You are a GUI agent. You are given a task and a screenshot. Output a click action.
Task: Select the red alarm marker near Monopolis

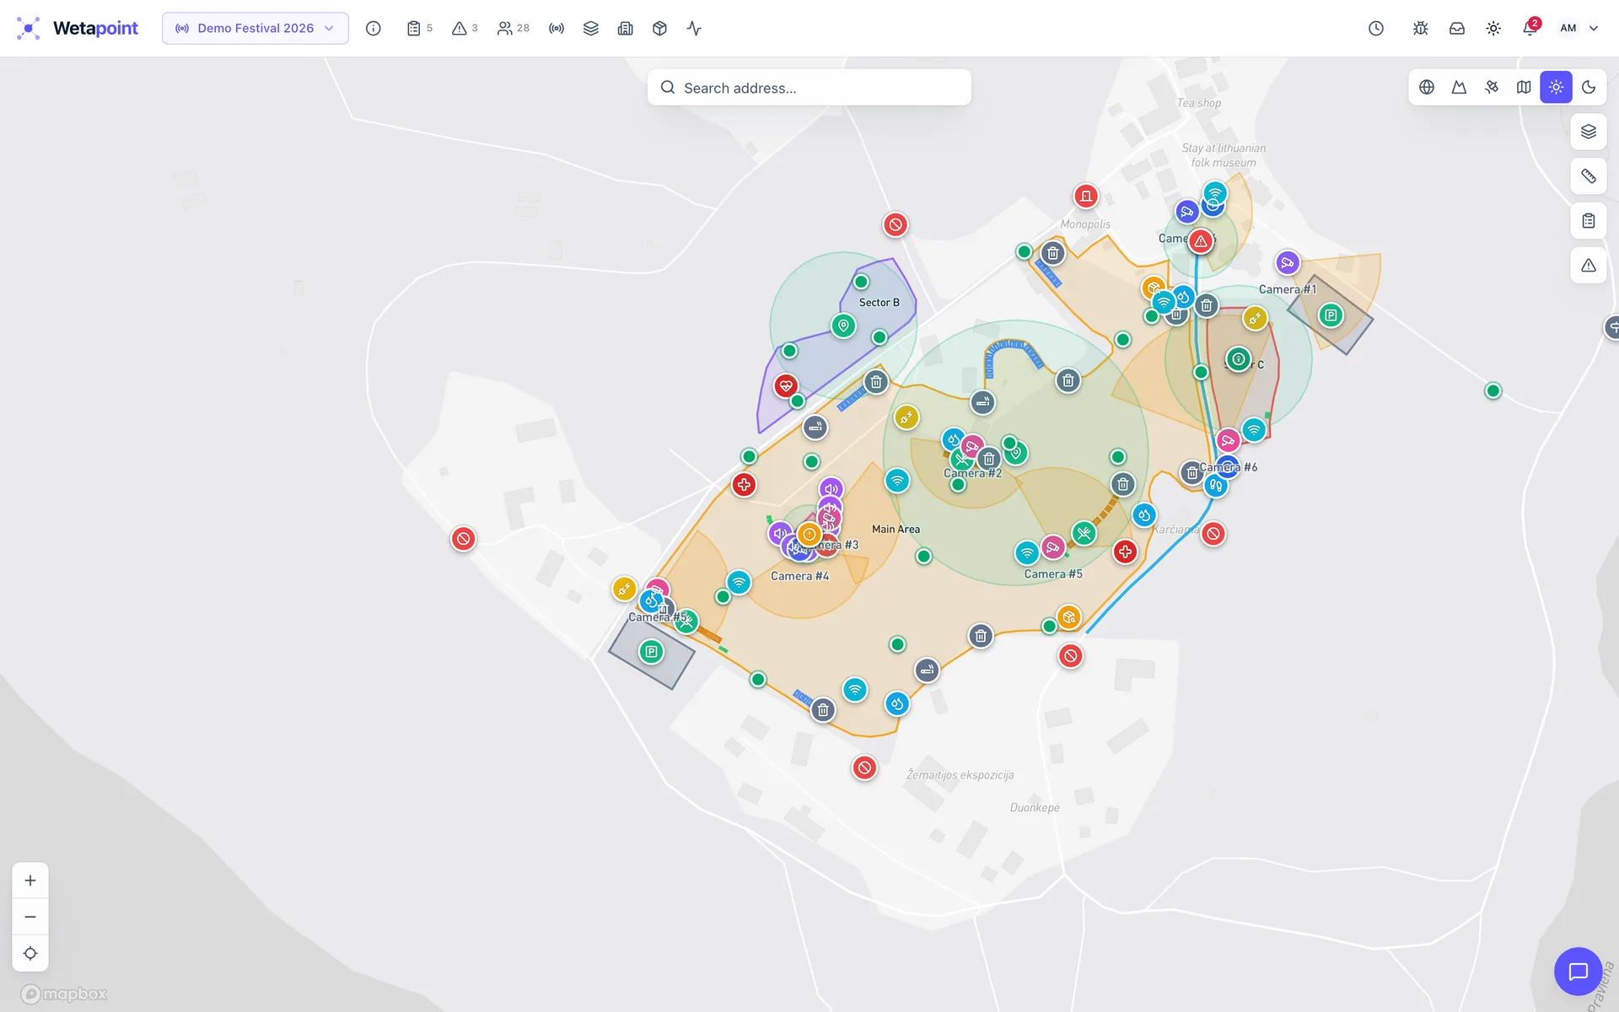(x=1086, y=196)
